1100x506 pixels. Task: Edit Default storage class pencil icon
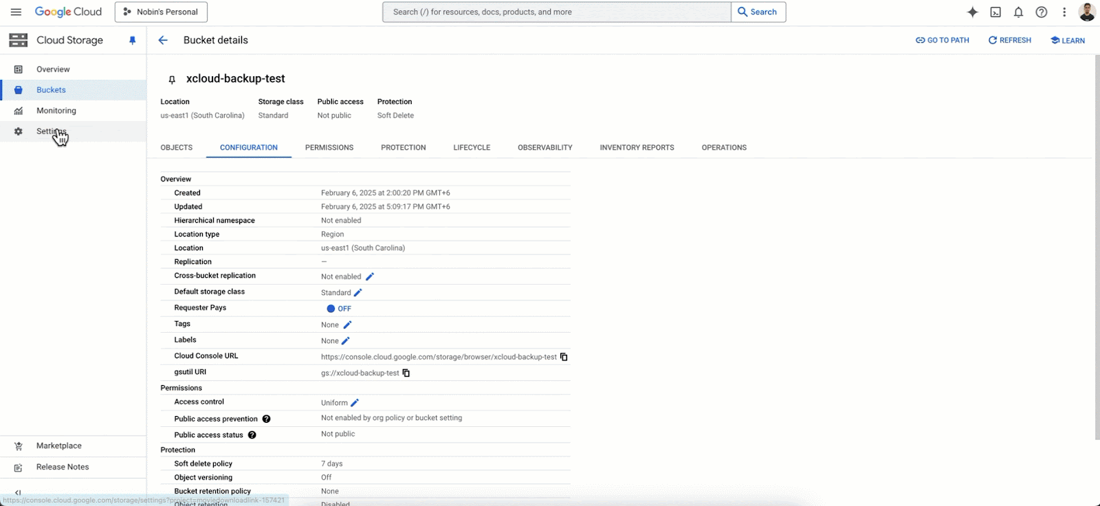358,292
